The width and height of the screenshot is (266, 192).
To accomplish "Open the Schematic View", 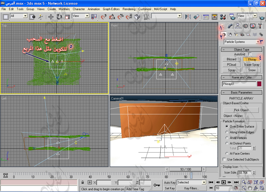I will tap(214, 17).
